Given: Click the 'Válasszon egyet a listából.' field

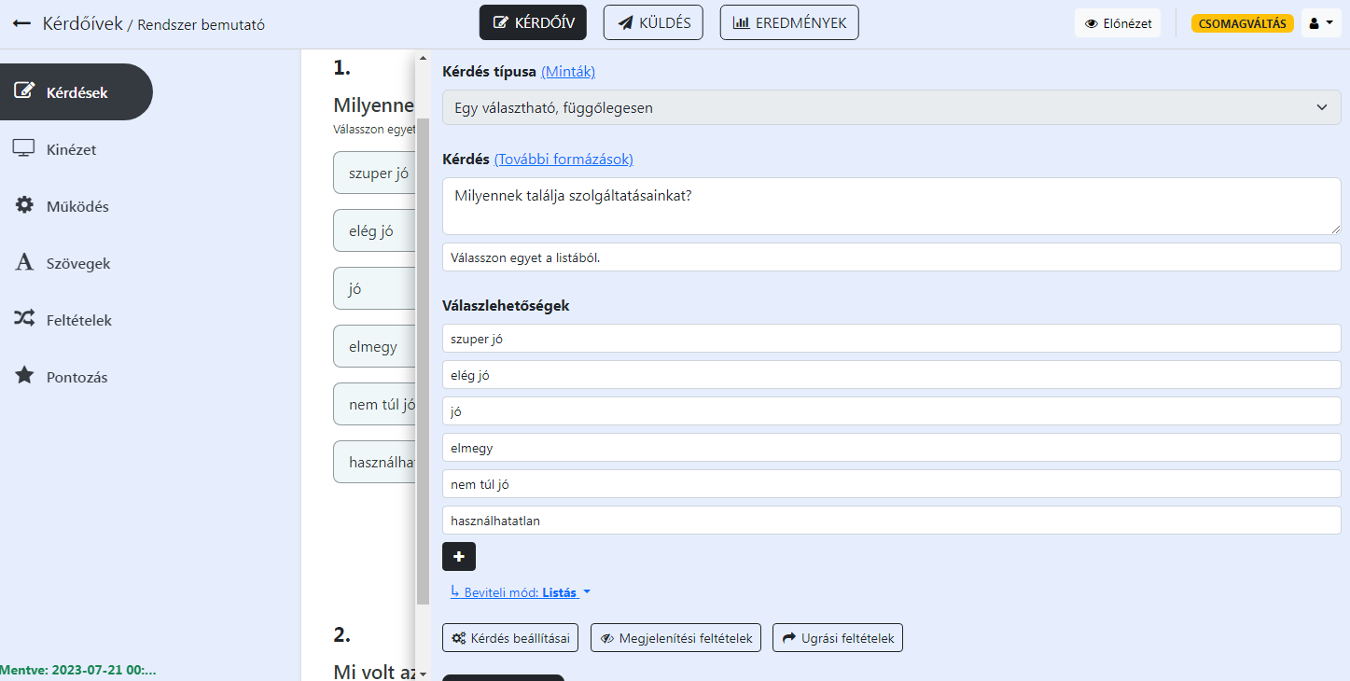Looking at the screenshot, I should [891, 257].
